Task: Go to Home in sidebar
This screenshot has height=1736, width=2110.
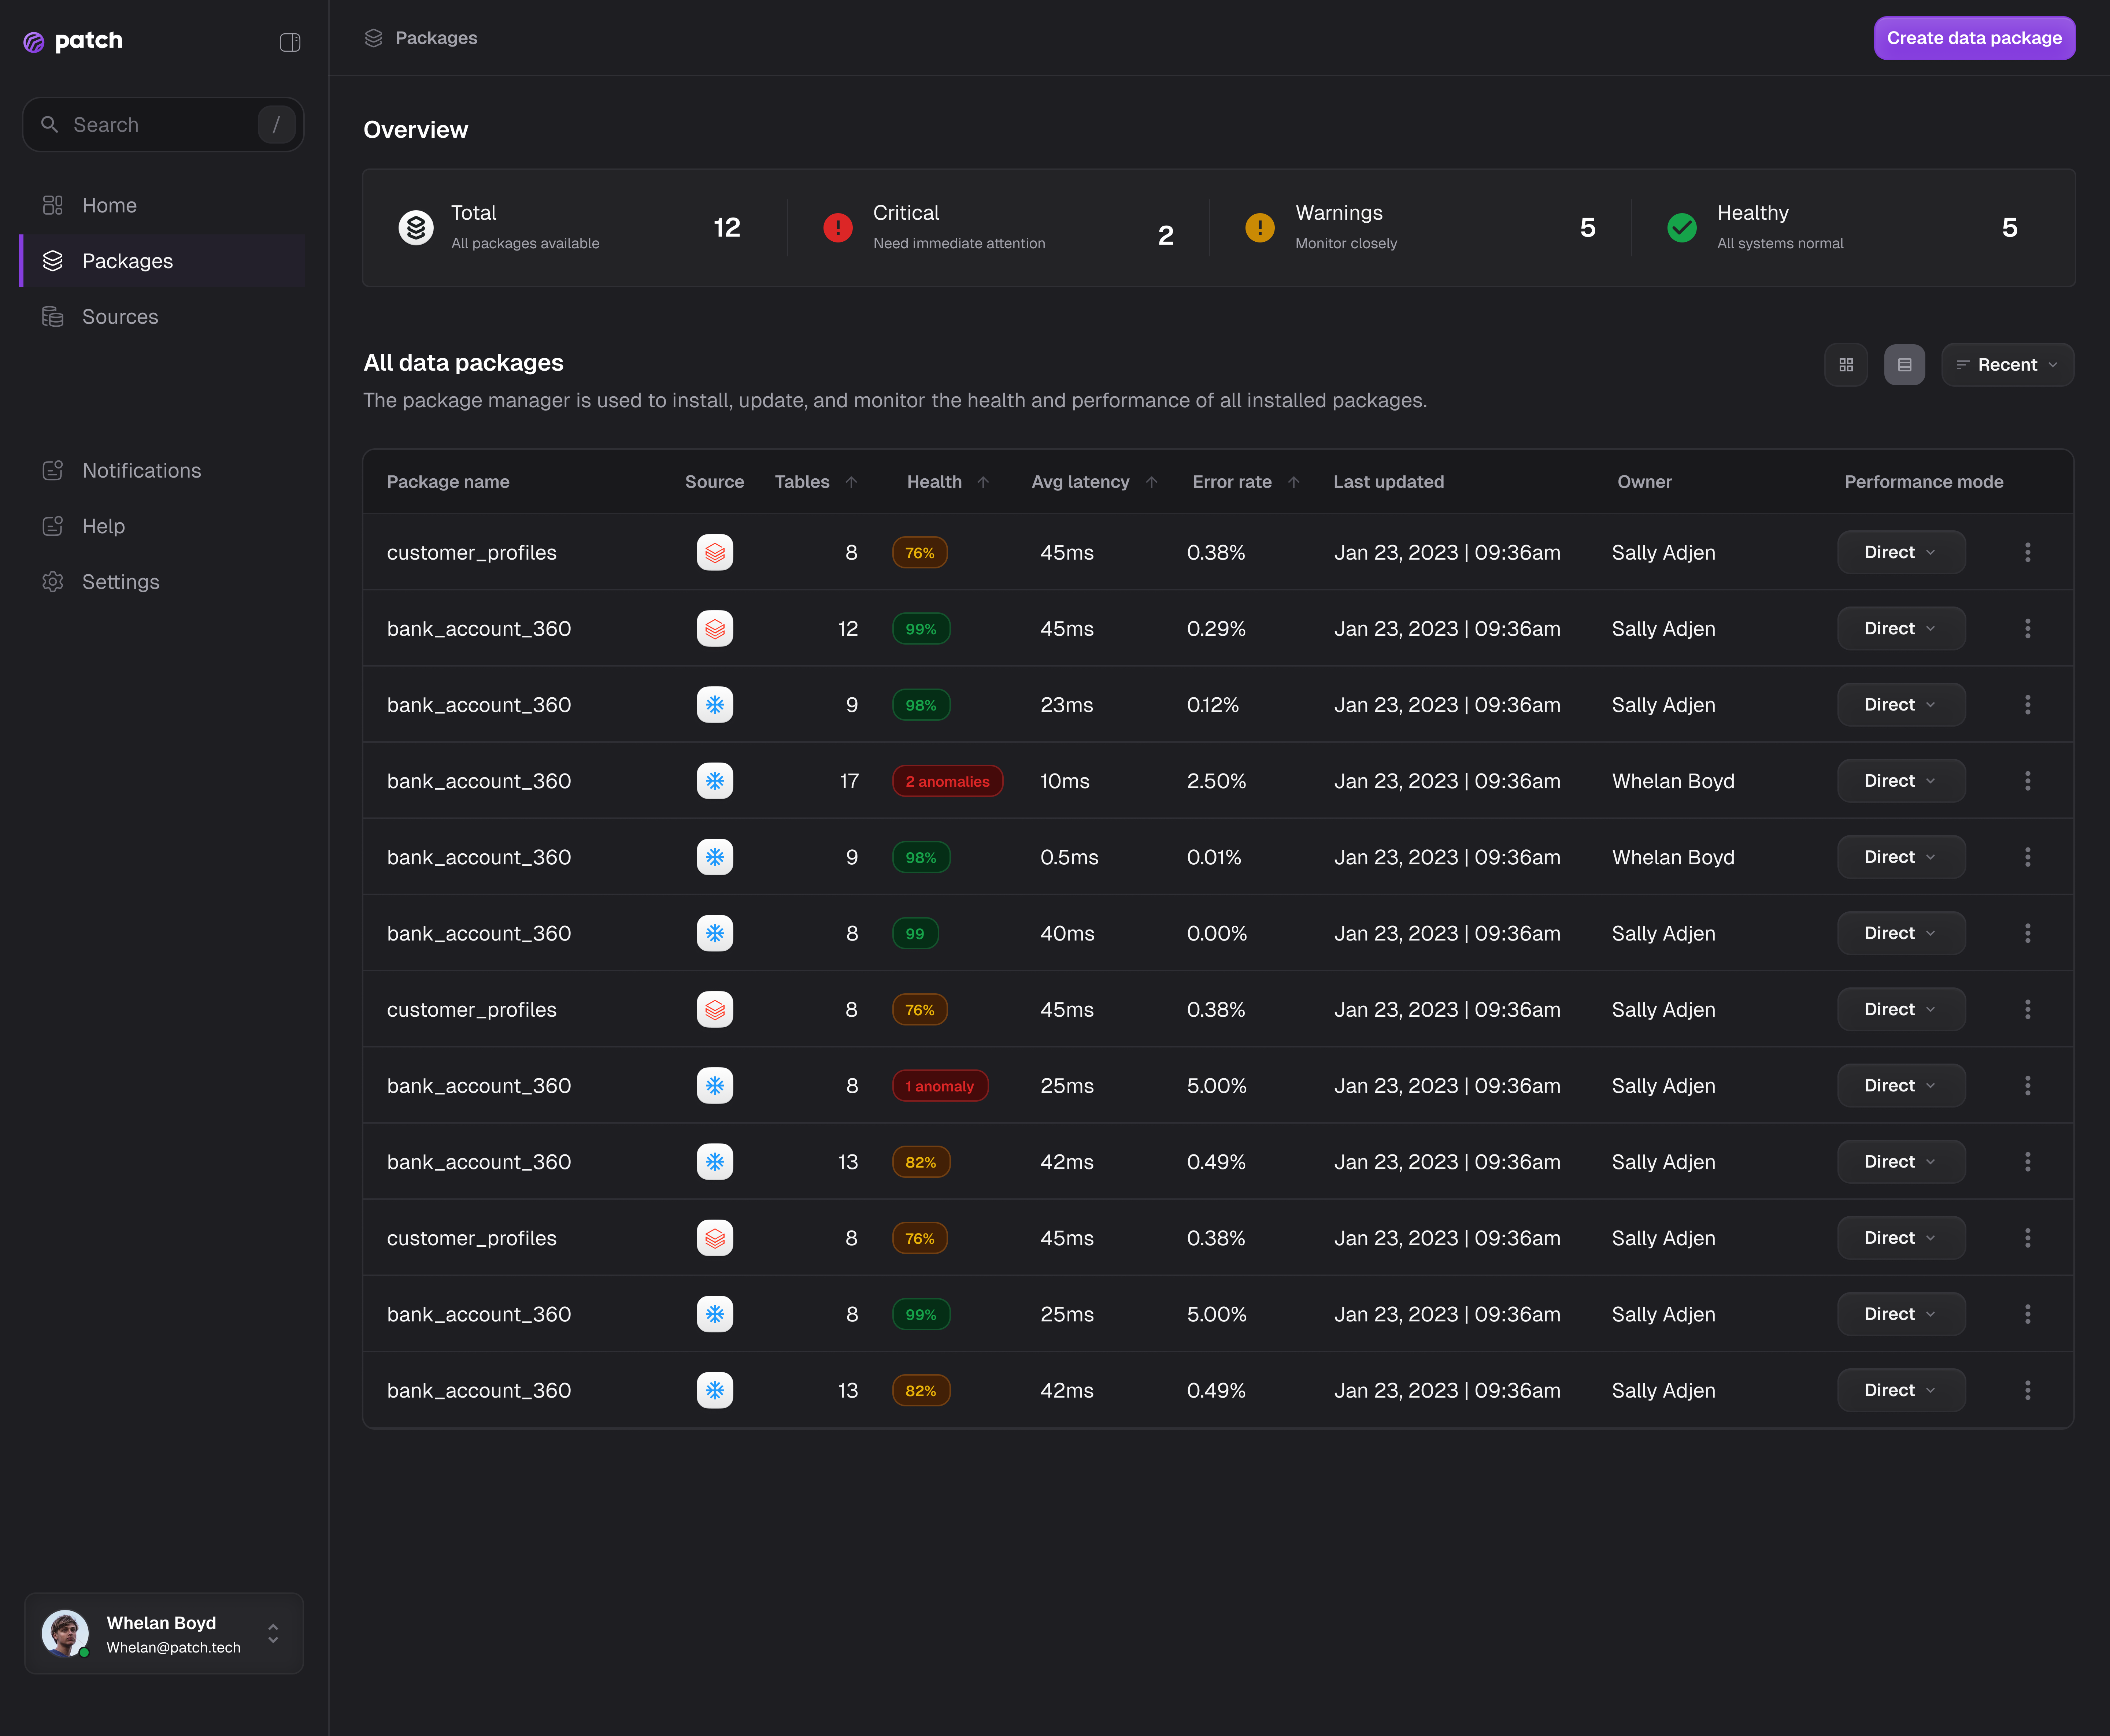Action: pyautogui.click(x=109, y=205)
